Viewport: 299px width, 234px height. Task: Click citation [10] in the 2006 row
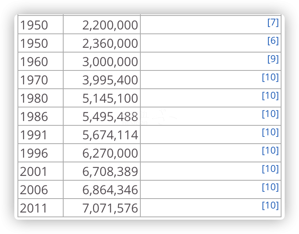click(x=270, y=187)
